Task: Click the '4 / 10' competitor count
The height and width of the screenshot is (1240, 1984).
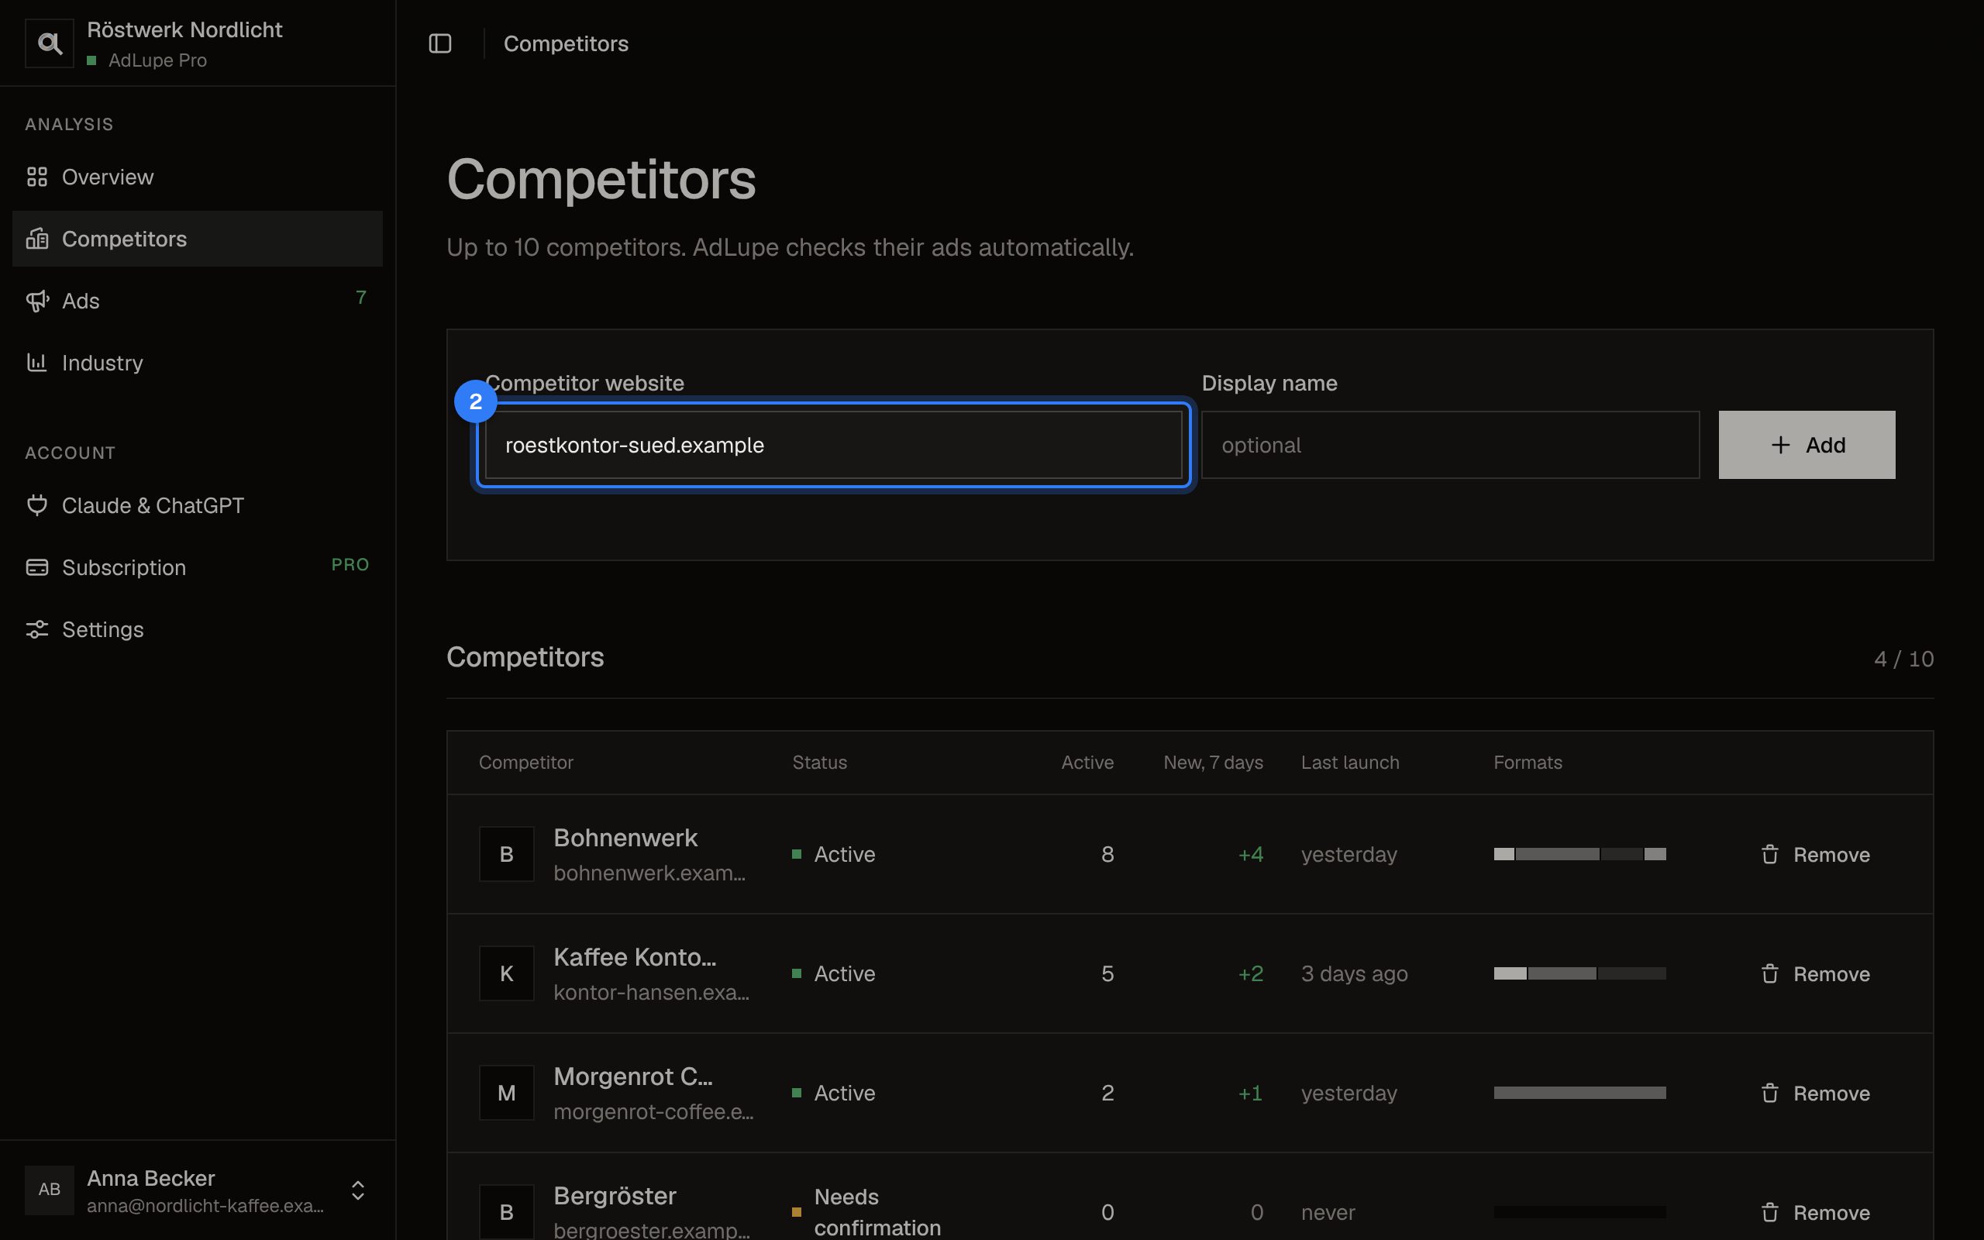Action: [x=1903, y=659]
